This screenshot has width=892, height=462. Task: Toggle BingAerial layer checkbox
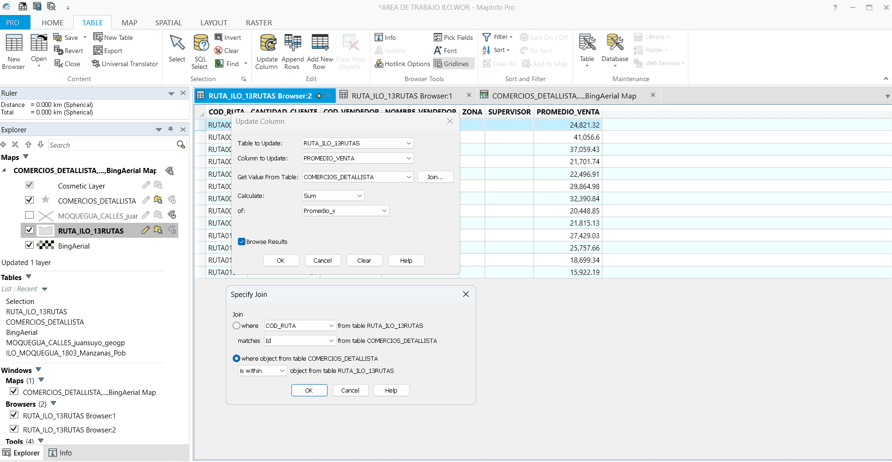30,245
